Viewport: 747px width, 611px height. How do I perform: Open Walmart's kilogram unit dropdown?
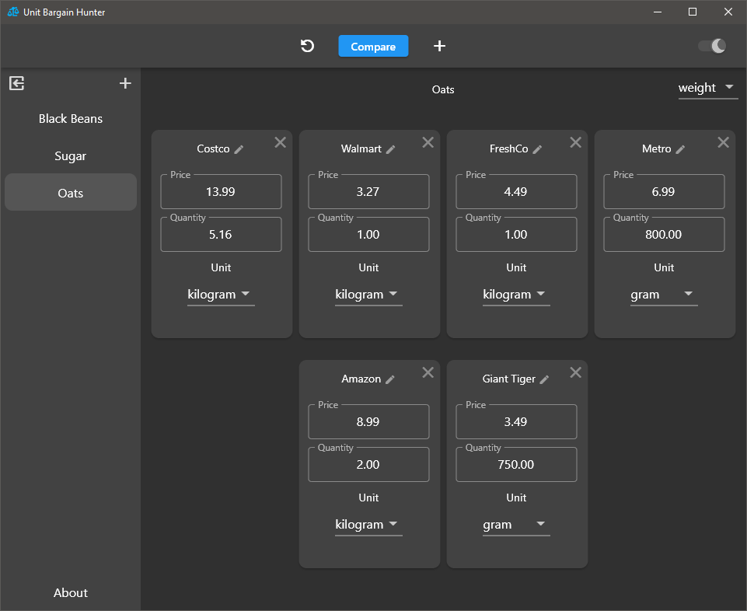[368, 295]
